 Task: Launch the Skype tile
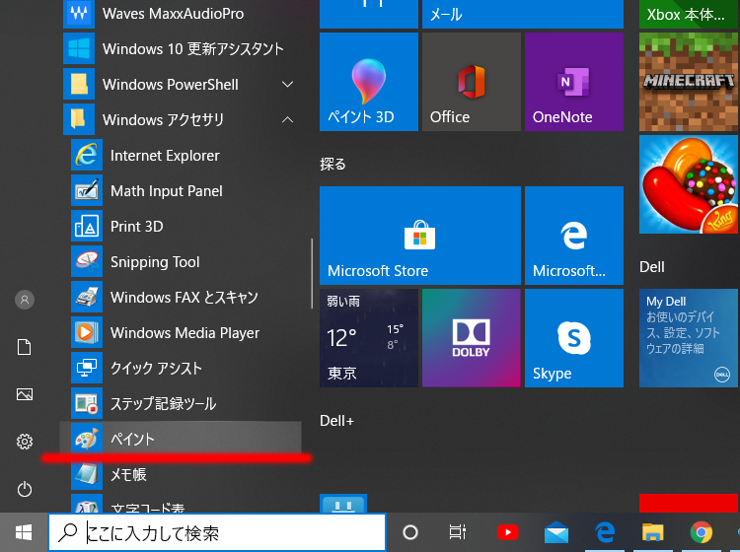(574, 338)
